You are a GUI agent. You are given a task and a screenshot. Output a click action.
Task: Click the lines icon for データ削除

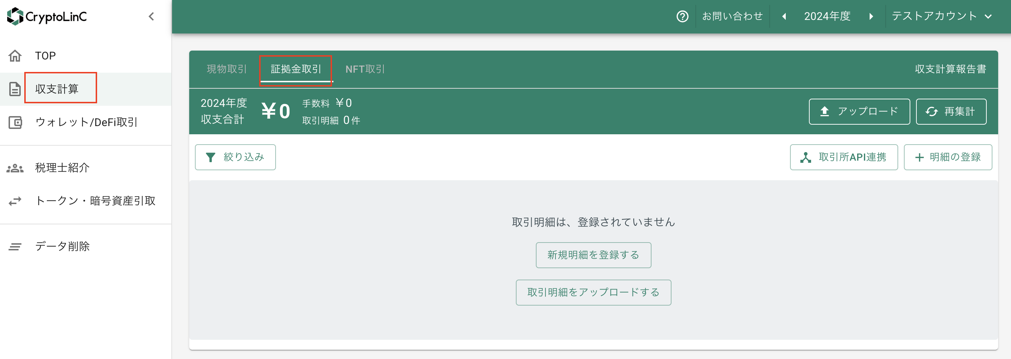click(15, 247)
